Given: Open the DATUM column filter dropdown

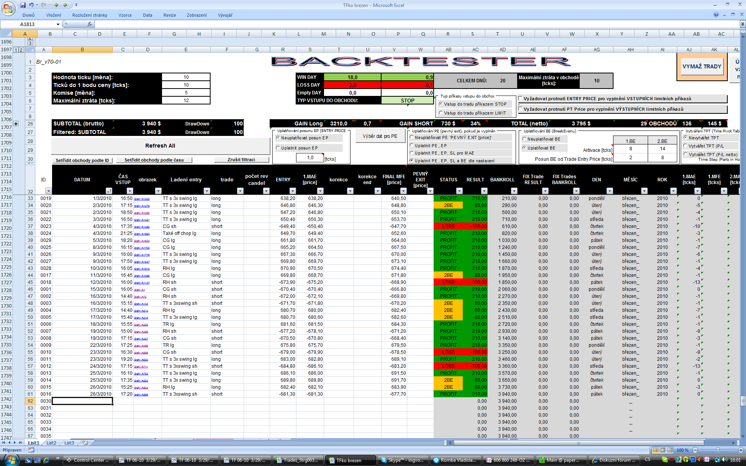Looking at the screenshot, I should click(x=109, y=191).
